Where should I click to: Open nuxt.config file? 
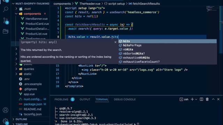(33, 99)
